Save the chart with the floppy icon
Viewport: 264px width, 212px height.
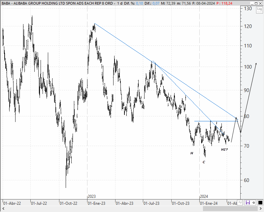pyautogui.click(x=248, y=202)
